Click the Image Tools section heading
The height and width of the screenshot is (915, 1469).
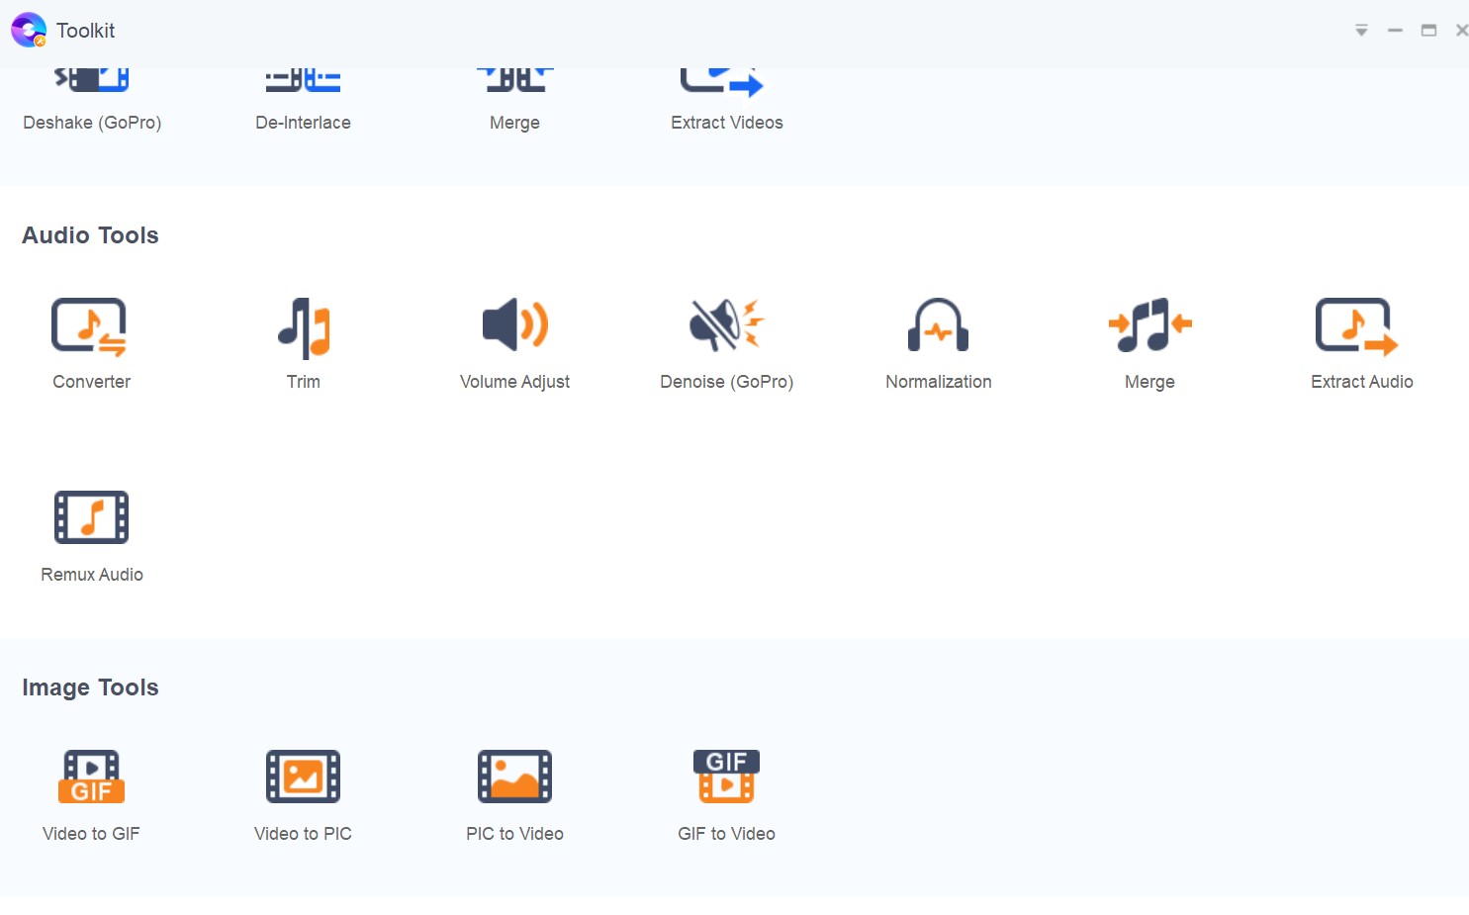[x=90, y=687]
